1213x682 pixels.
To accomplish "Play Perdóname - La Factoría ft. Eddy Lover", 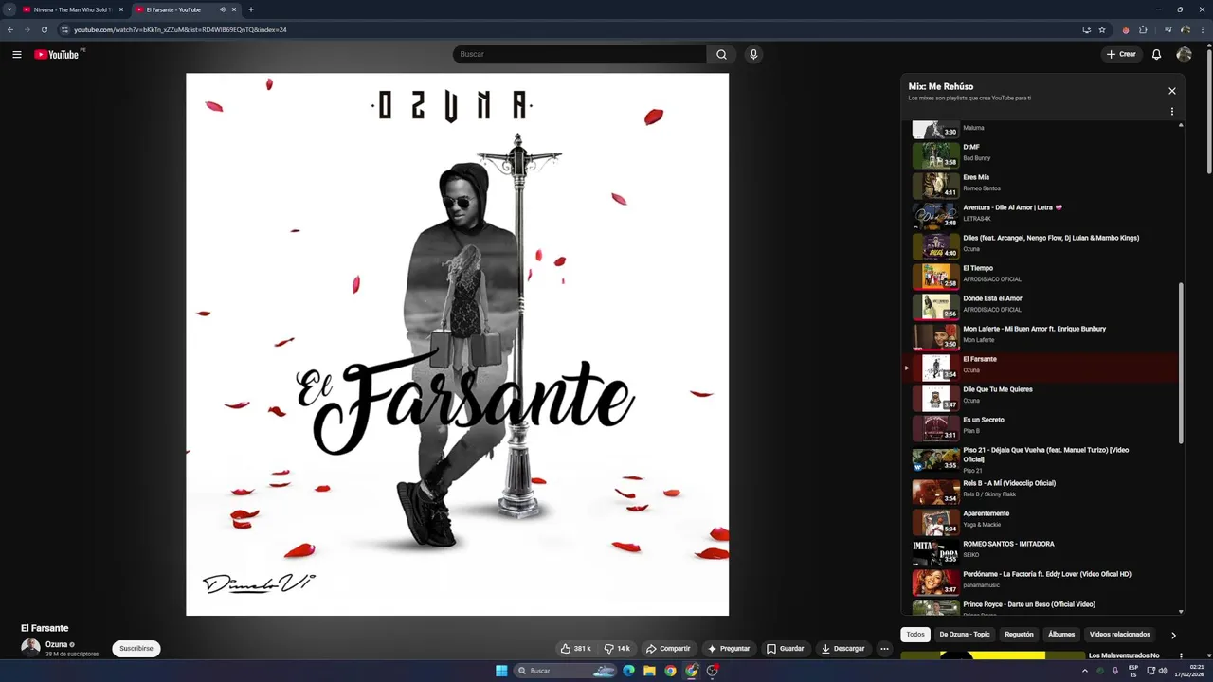I will click(x=1041, y=582).
